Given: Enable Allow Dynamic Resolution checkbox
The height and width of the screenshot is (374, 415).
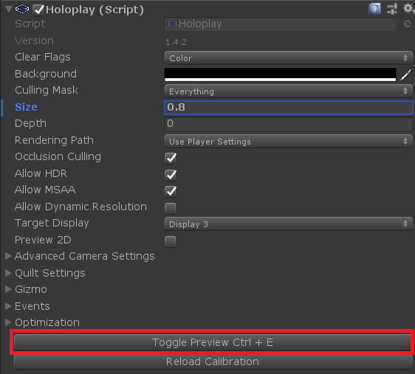Looking at the screenshot, I should [170, 208].
